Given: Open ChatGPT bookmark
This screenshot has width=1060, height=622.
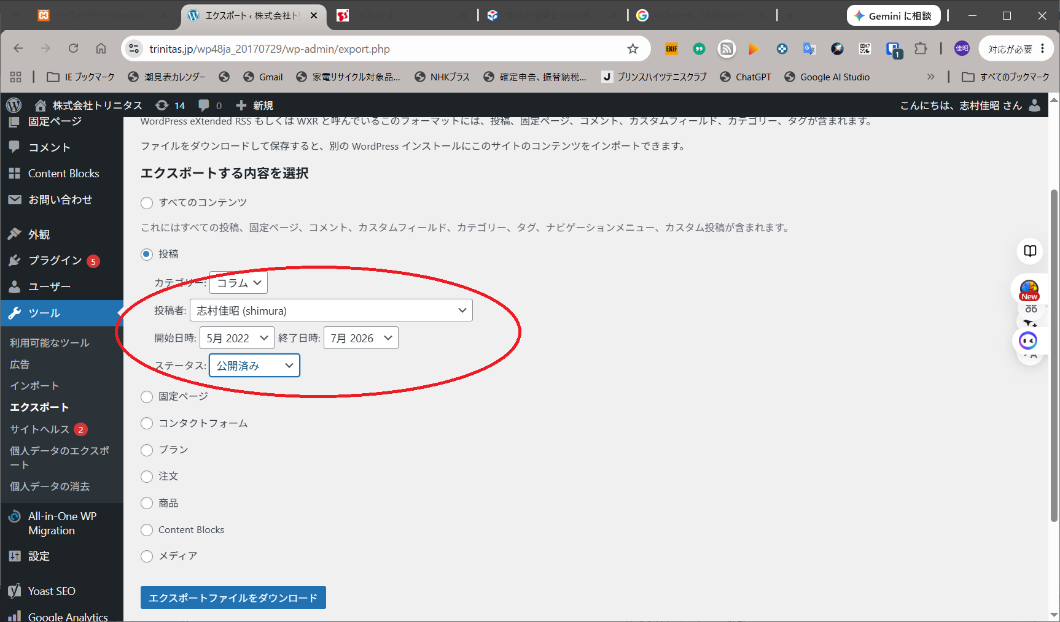Looking at the screenshot, I should (x=745, y=77).
